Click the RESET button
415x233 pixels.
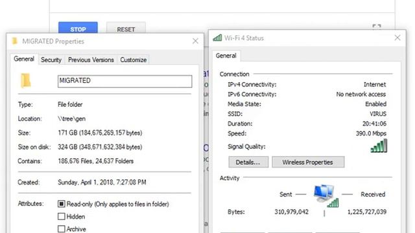tap(126, 28)
